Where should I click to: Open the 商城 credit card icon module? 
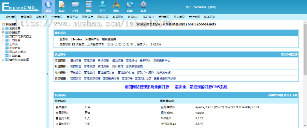(x=130, y=7)
